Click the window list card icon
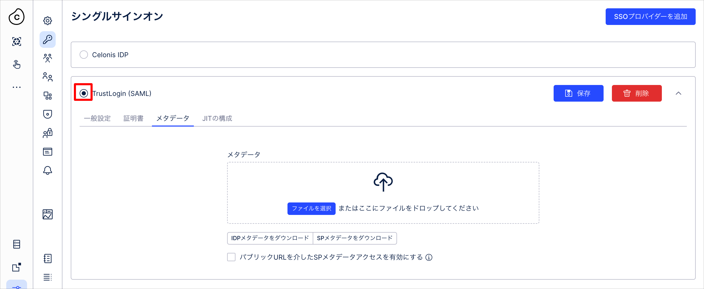Screen dimensions: 704x289 click(48, 152)
